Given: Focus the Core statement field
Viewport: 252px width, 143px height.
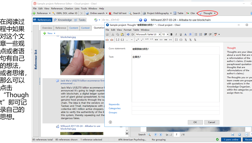Looking at the screenshot, I should pyautogui.click(x=175, y=50).
